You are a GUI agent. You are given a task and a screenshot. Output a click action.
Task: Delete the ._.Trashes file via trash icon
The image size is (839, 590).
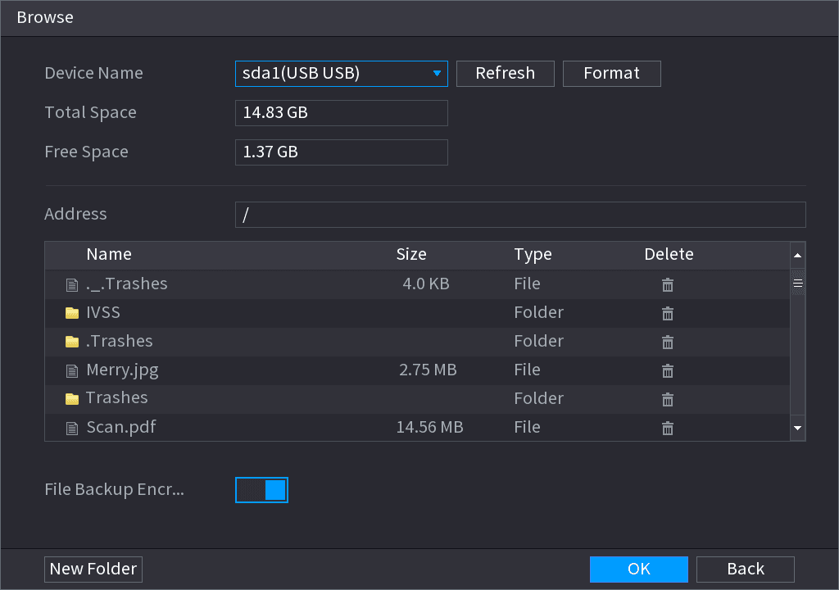coord(667,285)
